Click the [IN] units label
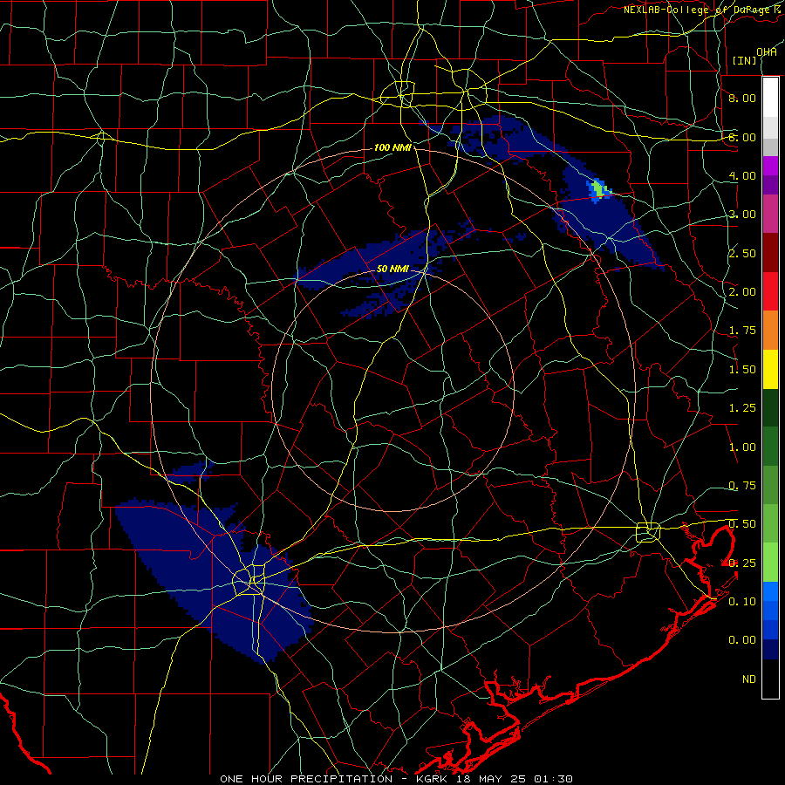The height and width of the screenshot is (785, 785). pos(744,60)
